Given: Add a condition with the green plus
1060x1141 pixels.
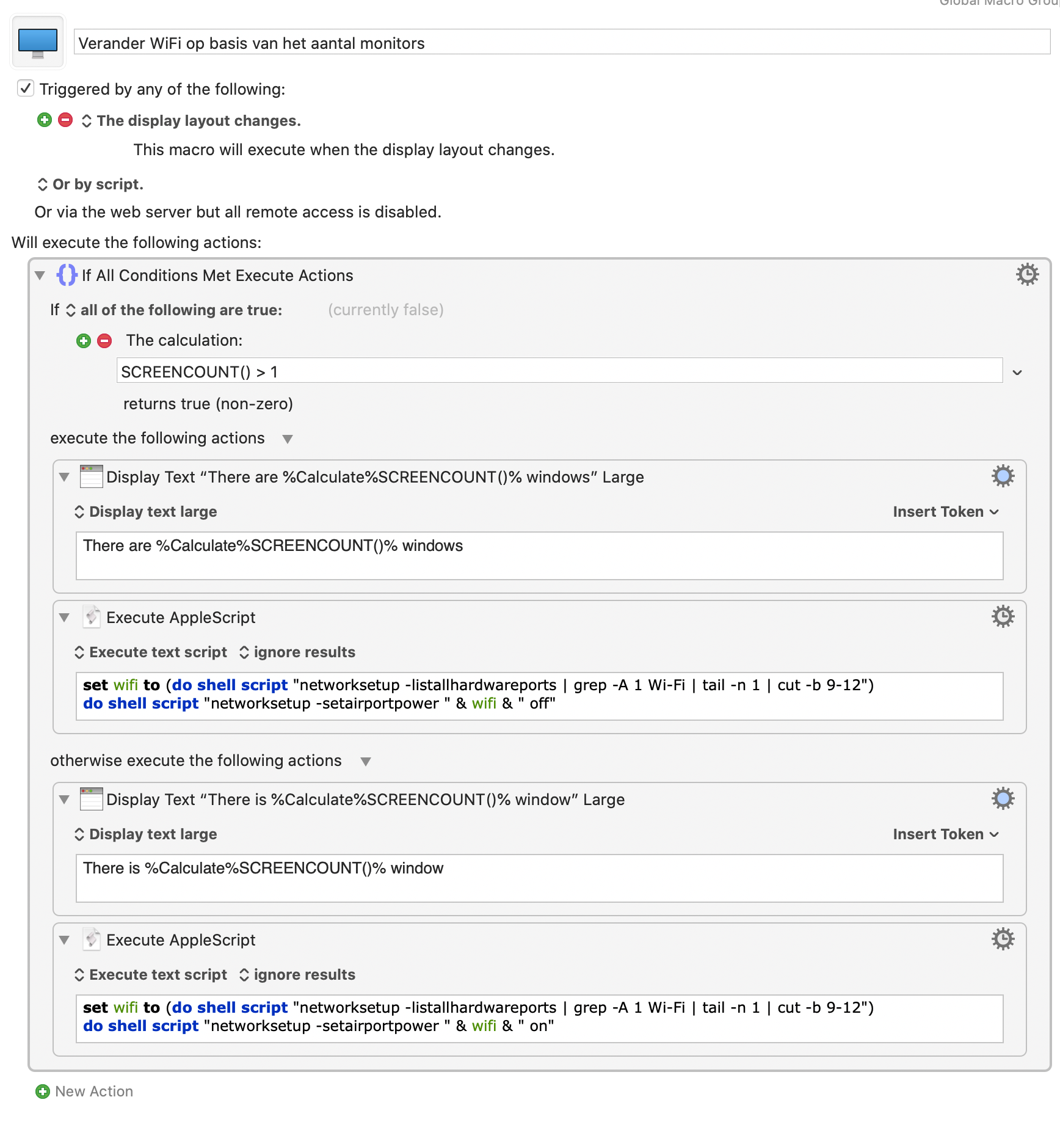Looking at the screenshot, I should 84,340.
